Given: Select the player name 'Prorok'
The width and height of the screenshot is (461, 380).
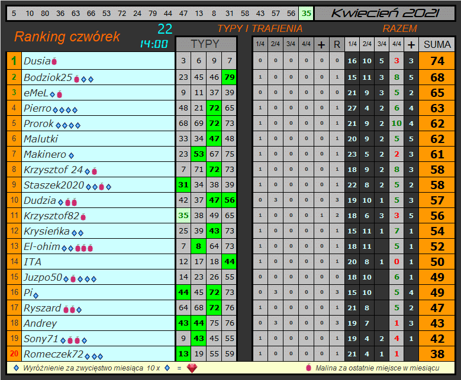Looking at the screenshot, I should coord(39,124).
